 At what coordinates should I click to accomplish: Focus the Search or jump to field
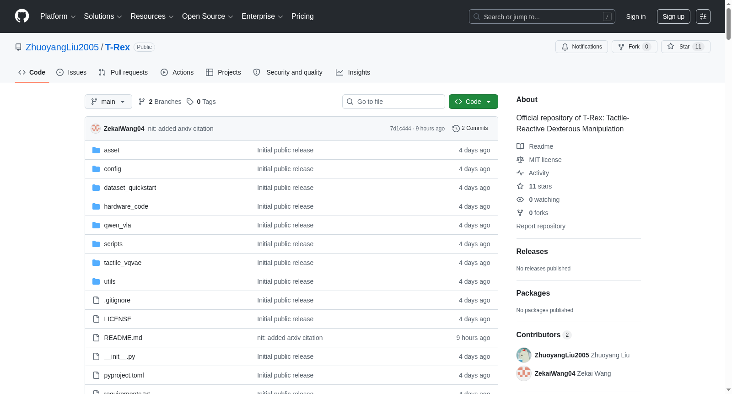[x=542, y=16]
